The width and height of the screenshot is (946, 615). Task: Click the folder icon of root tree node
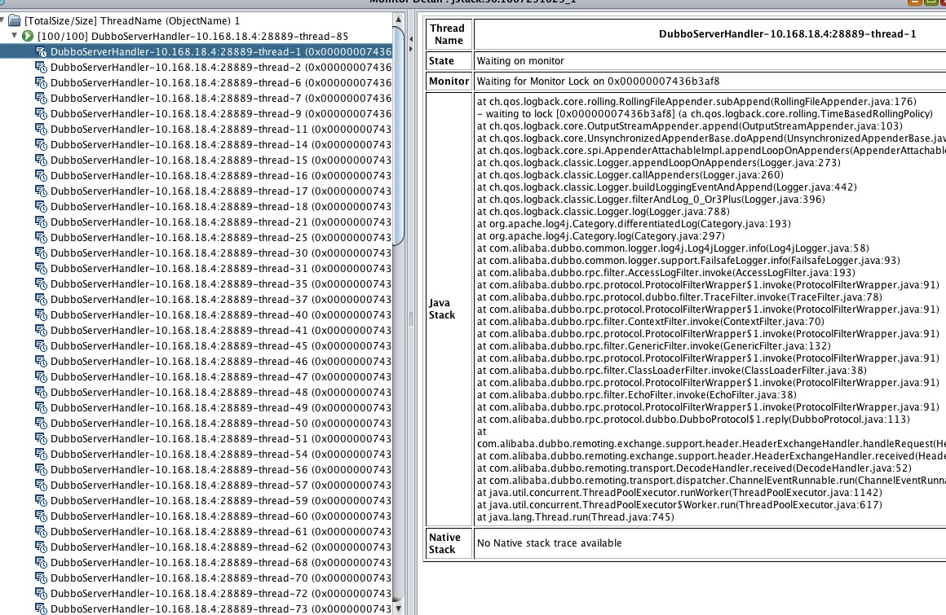click(x=15, y=20)
